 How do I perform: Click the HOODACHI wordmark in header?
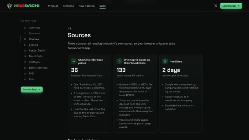(27, 6)
